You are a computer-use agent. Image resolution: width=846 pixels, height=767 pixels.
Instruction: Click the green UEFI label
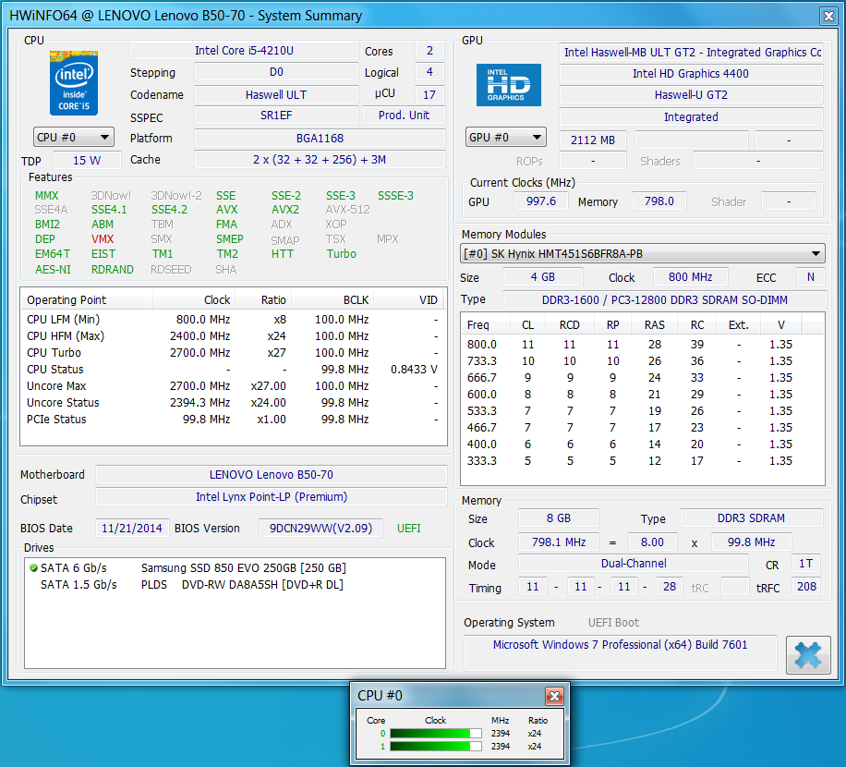[409, 529]
